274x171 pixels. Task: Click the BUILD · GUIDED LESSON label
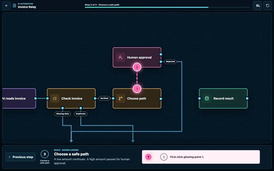[66, 150]
